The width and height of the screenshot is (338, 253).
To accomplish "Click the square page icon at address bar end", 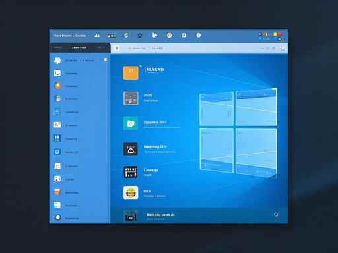I will click(x=283, y=48).
